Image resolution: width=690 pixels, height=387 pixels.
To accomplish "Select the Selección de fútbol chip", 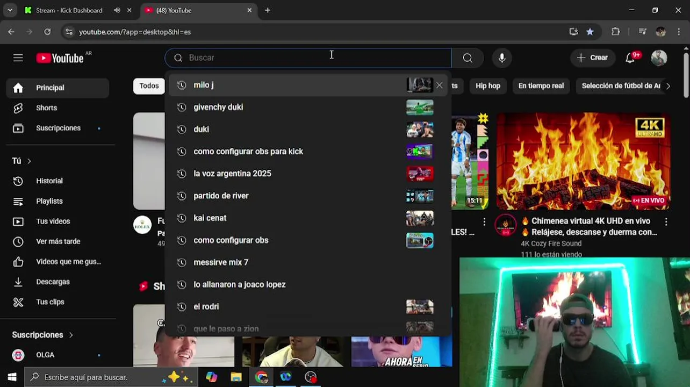I will coord(621,85).
